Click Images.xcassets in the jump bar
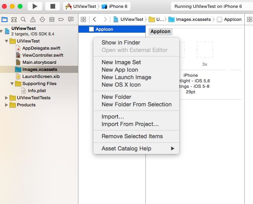 [x=190, y=20]
